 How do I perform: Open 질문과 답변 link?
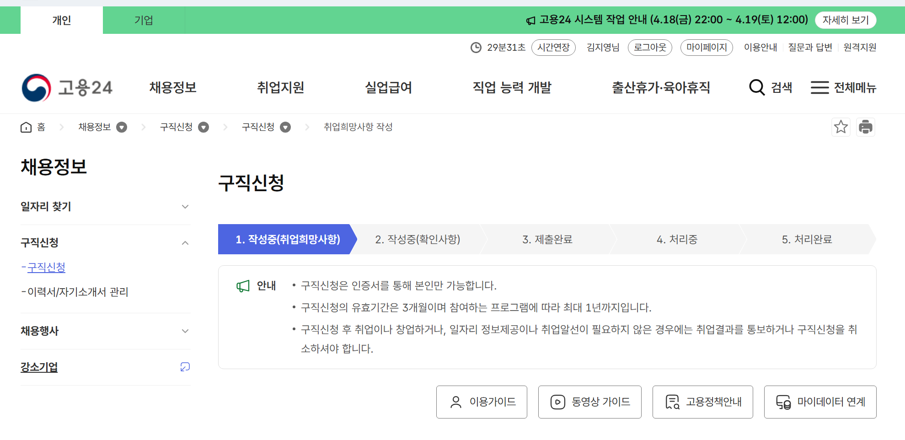pos(810,48)
